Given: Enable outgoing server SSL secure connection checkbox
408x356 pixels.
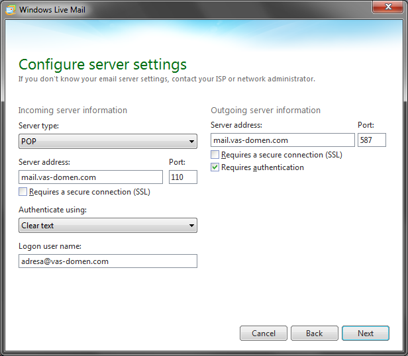Looking at the screenshot, I should click(x=215, y=155).
